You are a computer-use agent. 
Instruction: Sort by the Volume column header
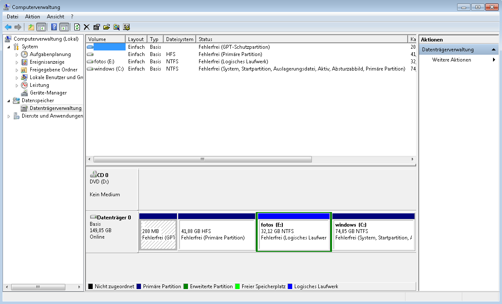click(x=106, y=39)
